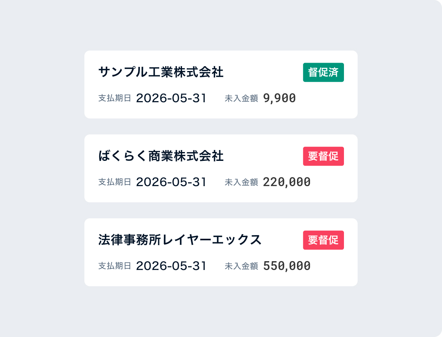The width and height of the screenshot is (442, 337).
Task: Click 要督促 badge for 法律事務所レイヤーエックス
Action: click(323, 240)
